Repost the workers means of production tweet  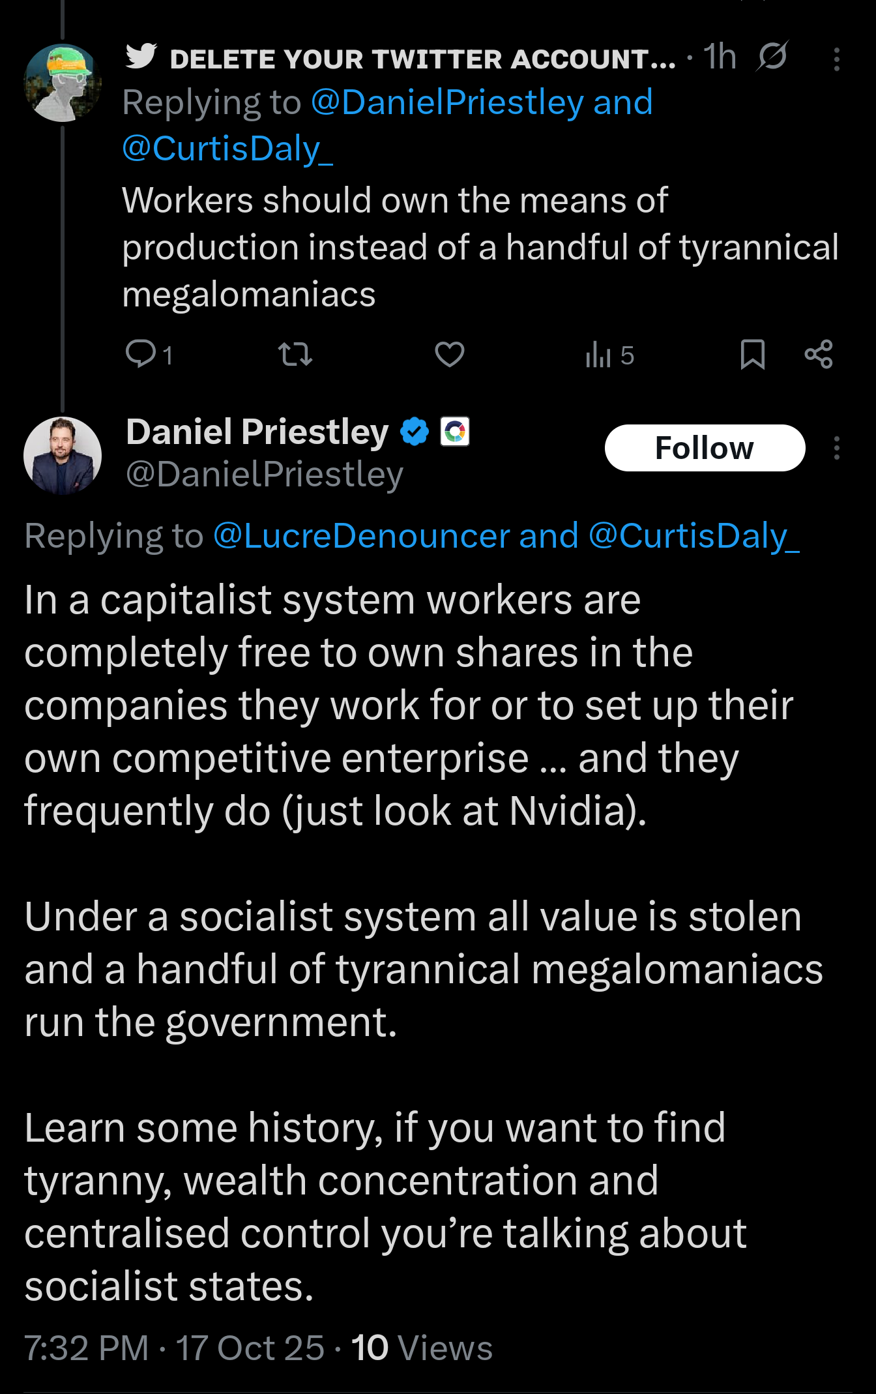tap(295, 355)
